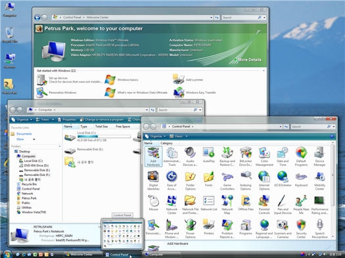
Task: Open Views dropdown in Computer window
Action: (45, 119)
